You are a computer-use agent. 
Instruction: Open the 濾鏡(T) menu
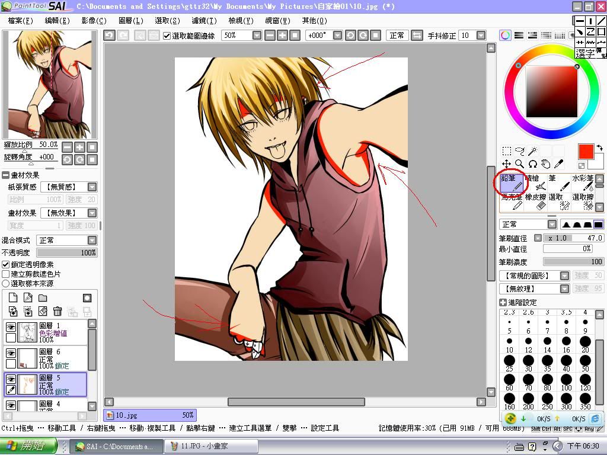coord(204,21)
